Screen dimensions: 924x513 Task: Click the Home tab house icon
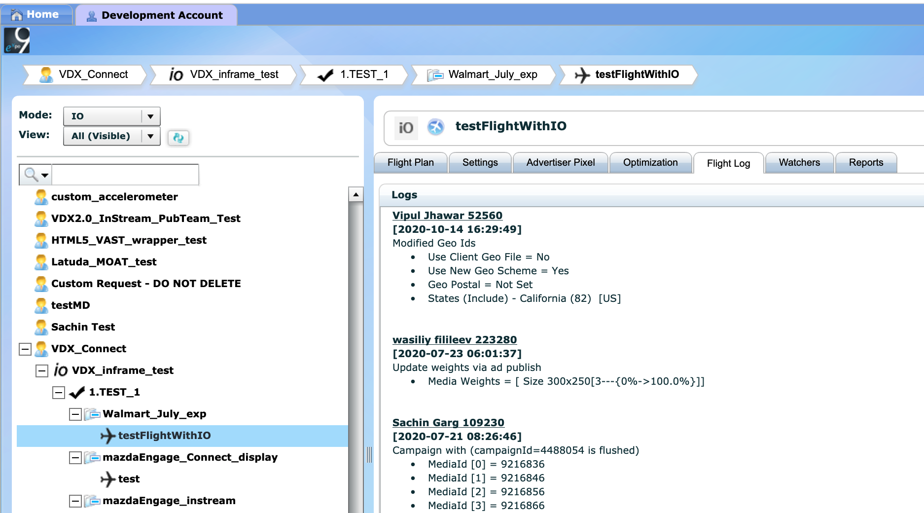coord(16,15)
